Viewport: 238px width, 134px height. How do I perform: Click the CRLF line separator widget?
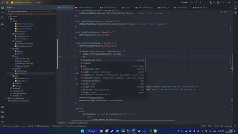(210, 126)
